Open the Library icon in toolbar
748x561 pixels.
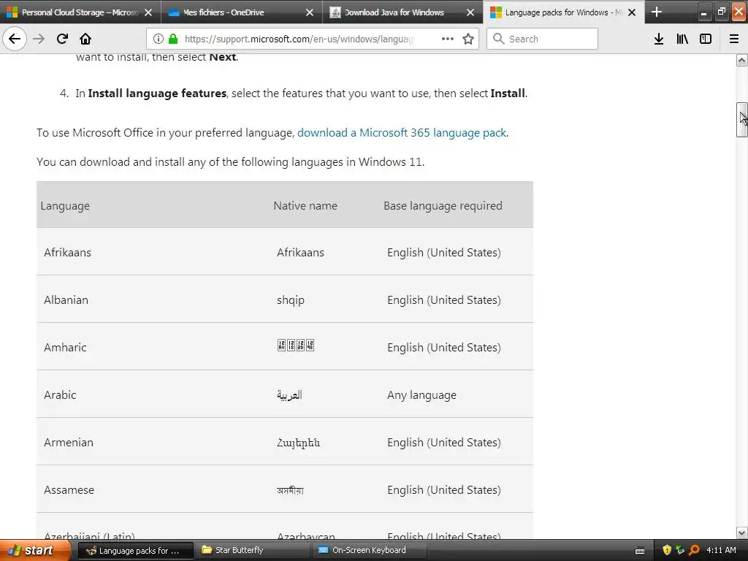point(682,39)
